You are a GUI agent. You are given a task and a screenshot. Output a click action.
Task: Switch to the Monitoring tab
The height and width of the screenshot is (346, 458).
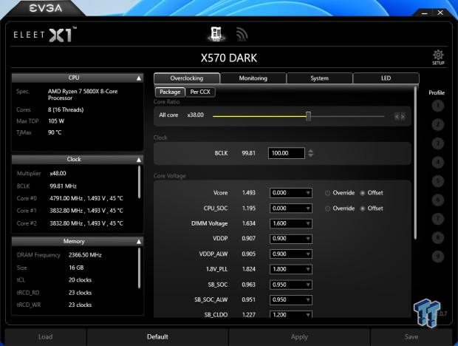(x=253, y=78)
